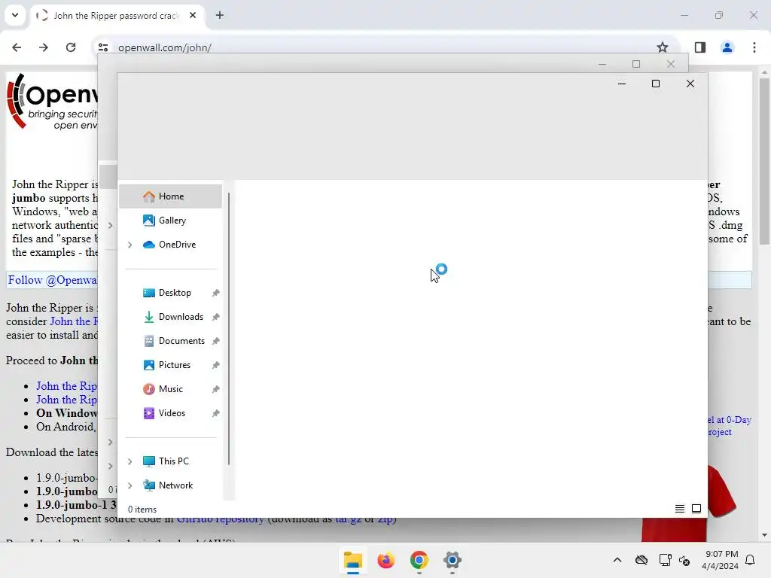This screenshot has width=771, height=578.
Task: Open the zip download link
Action: click(x=385, y=519)
